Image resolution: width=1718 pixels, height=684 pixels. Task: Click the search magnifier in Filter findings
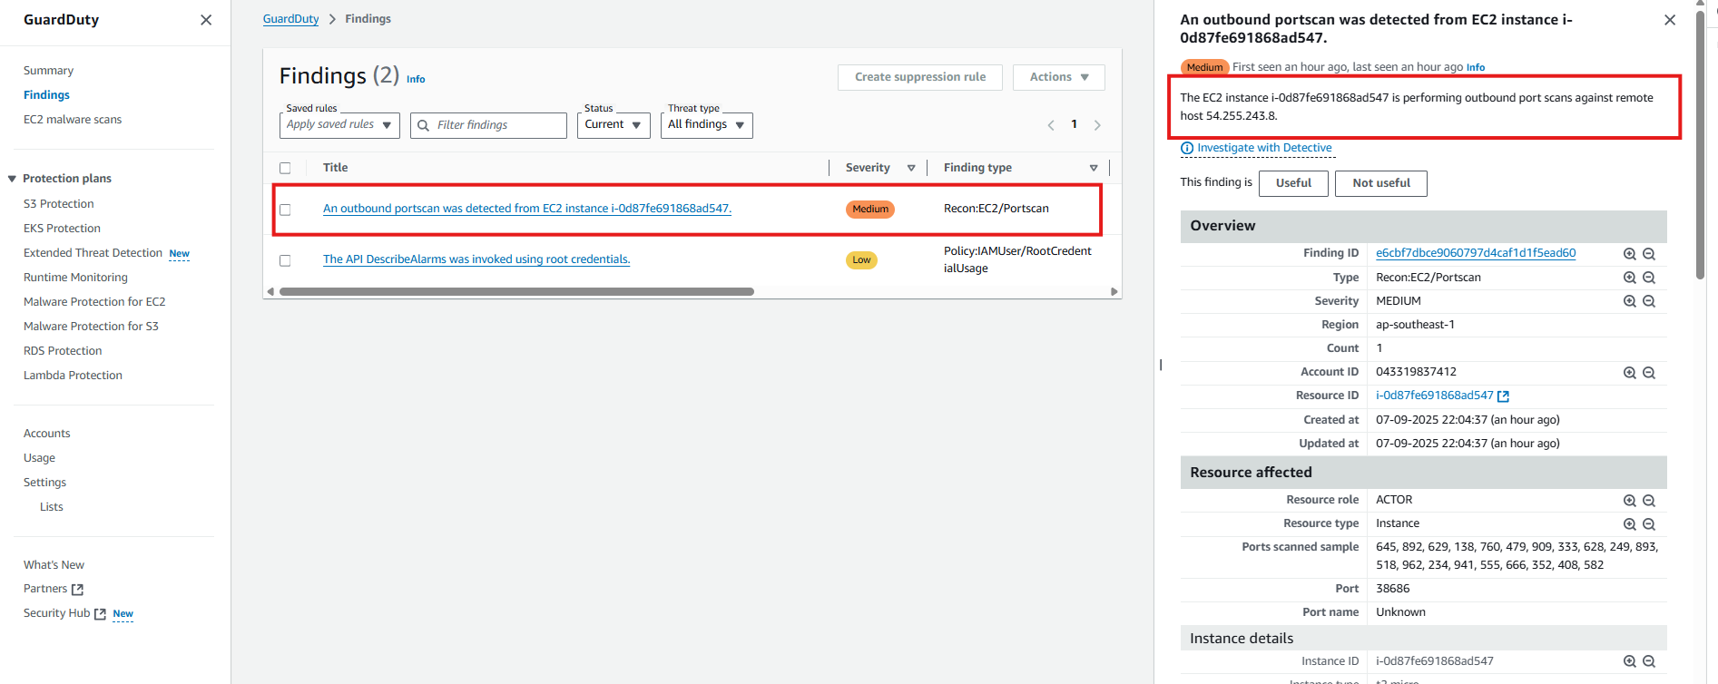pos(423,125)
